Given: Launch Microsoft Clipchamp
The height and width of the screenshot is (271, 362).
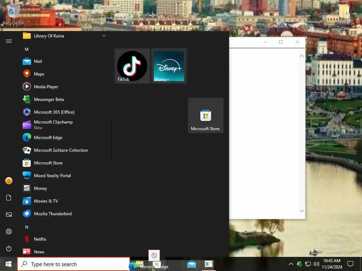Looking at the screenshot, I should (64, 125).
